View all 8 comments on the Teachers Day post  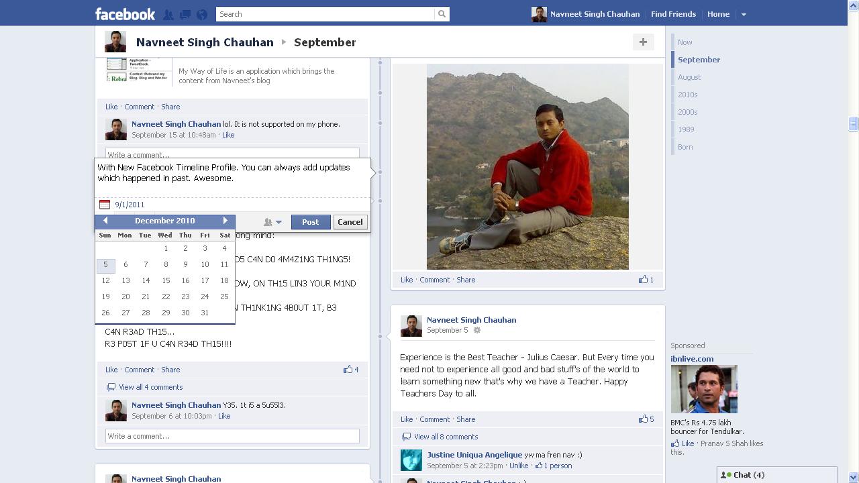[x=446, y=436]
